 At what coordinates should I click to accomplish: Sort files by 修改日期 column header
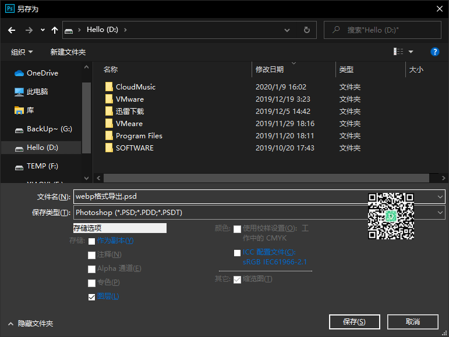(270, 70)
